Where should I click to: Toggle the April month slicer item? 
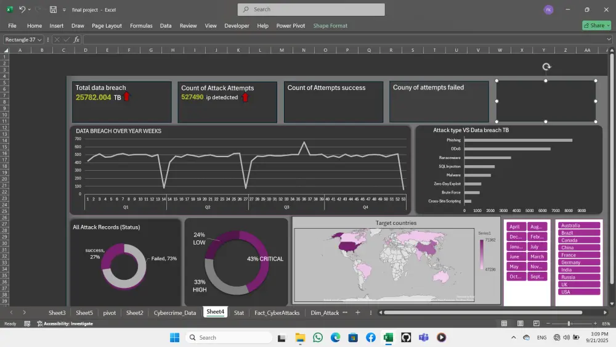[x=516, y=227]
